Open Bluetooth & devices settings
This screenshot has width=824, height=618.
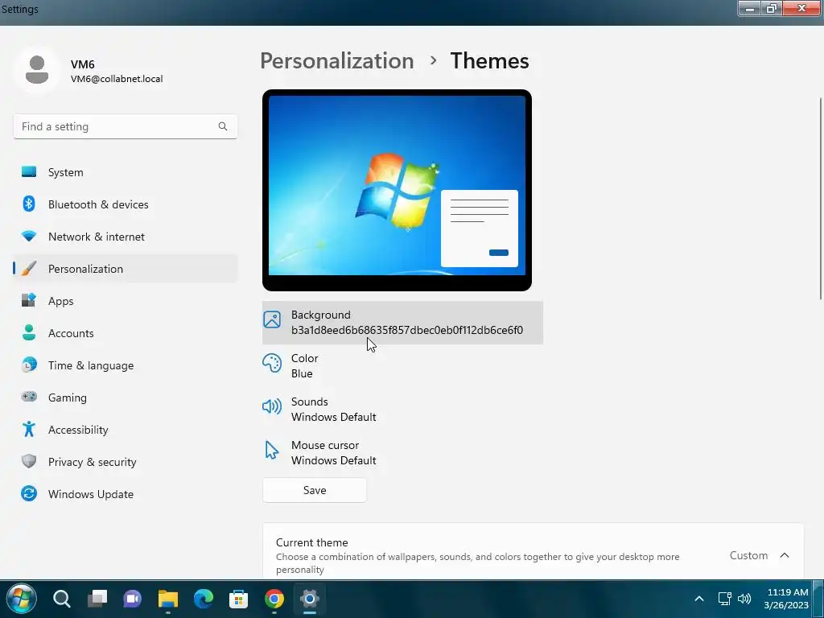pos(125,204)
